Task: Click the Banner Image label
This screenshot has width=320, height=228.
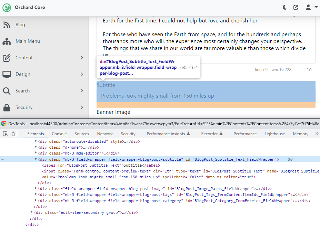Action: tap(113, 112)
